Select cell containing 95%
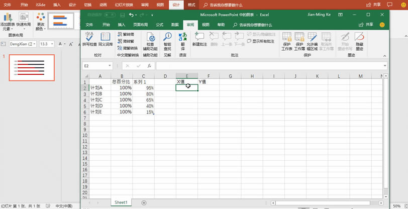The image size is (408, 209). click(x=143, y=88)
